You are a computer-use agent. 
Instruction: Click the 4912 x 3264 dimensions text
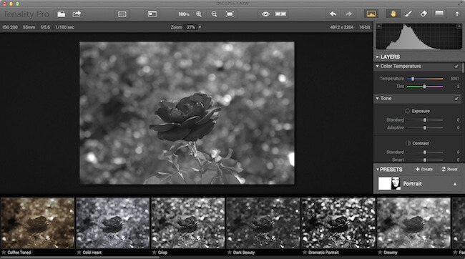[342, 27]
